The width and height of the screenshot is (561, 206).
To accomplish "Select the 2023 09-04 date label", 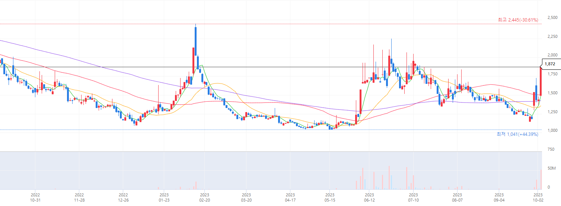I will click(x=499, y=197).
